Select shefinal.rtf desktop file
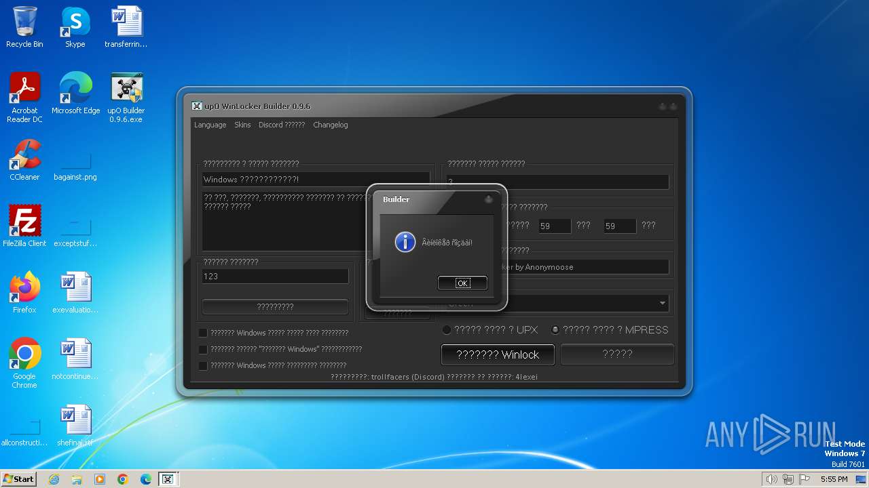Image resolution: width=869 pixels, height=488 pixels. 75,426
